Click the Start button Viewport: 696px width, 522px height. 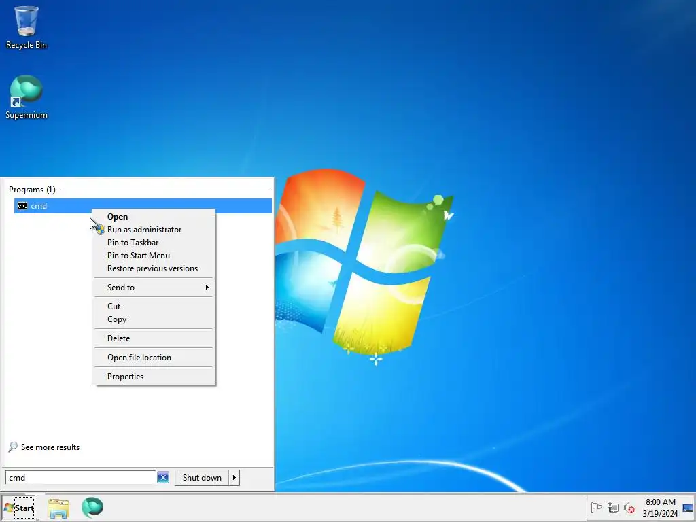[18, 508]
